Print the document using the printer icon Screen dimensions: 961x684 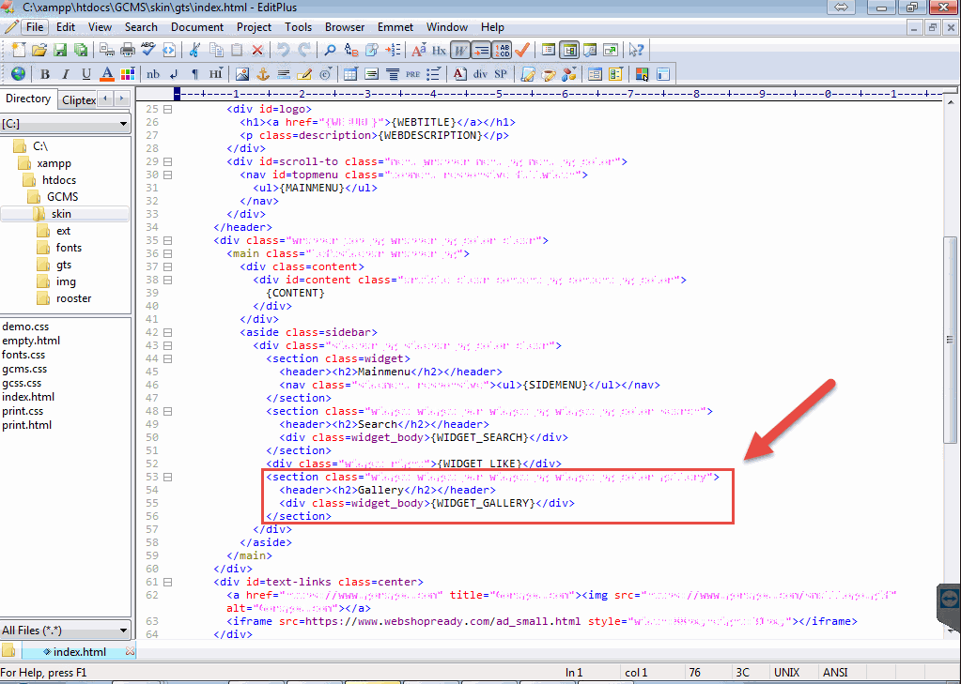[128, 50]
